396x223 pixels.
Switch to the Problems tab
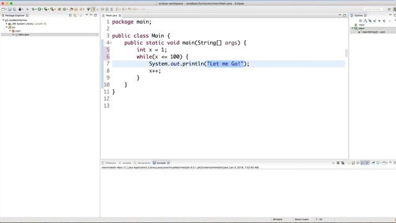[109, 163]
